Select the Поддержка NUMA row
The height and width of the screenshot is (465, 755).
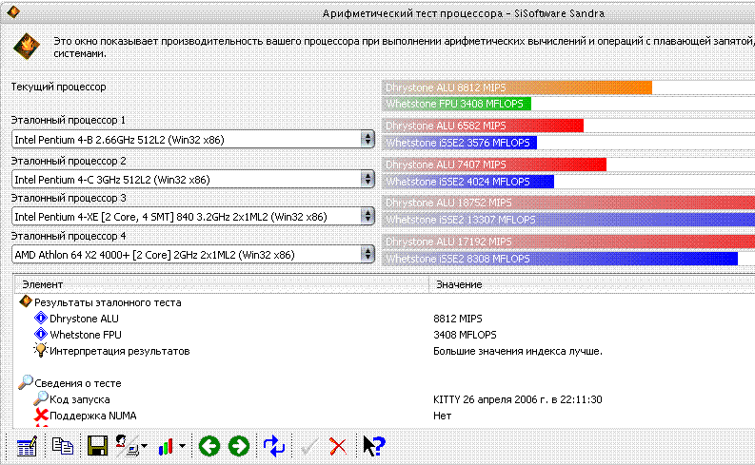93,416
